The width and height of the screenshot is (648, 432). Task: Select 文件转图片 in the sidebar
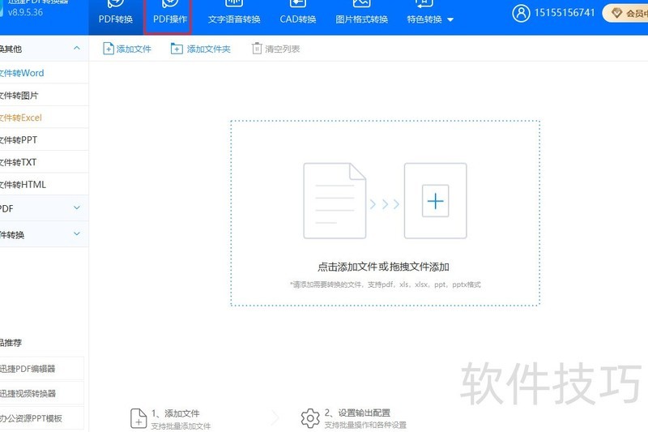(x=44, y=96)
